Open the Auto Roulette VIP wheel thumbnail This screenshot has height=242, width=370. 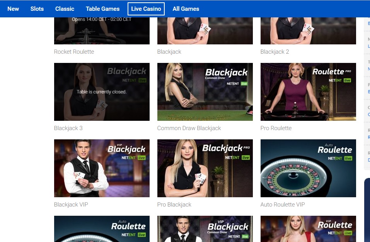(x=308, y=168)
